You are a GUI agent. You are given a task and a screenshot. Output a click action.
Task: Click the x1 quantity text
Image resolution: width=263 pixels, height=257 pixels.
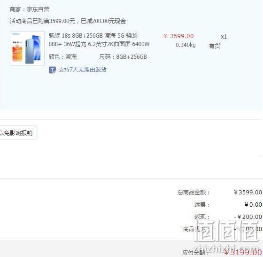tap(224, 37)
